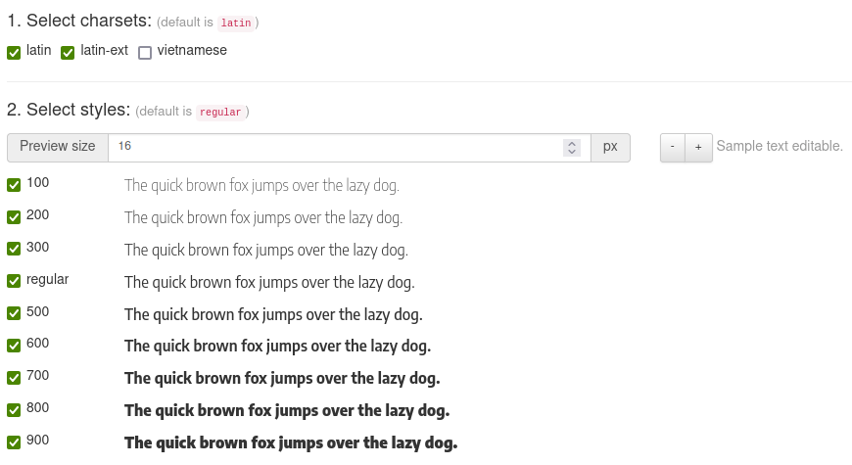Toggle the 500 weight style checkbox
Viewport: 852px width, 465px height.
pyautogui.click(x=14, y=314)
